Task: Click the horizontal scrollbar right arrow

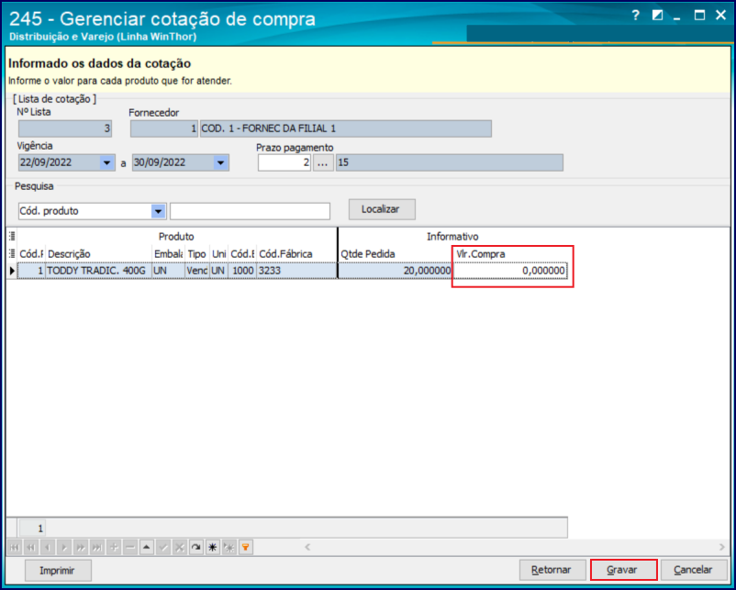Action: (x=722, y=547)
